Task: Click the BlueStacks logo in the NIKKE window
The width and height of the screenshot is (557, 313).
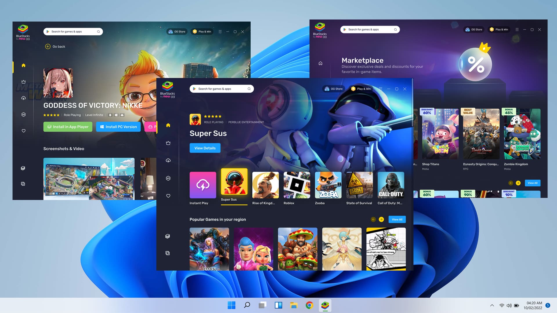Action: pos(23,32)
